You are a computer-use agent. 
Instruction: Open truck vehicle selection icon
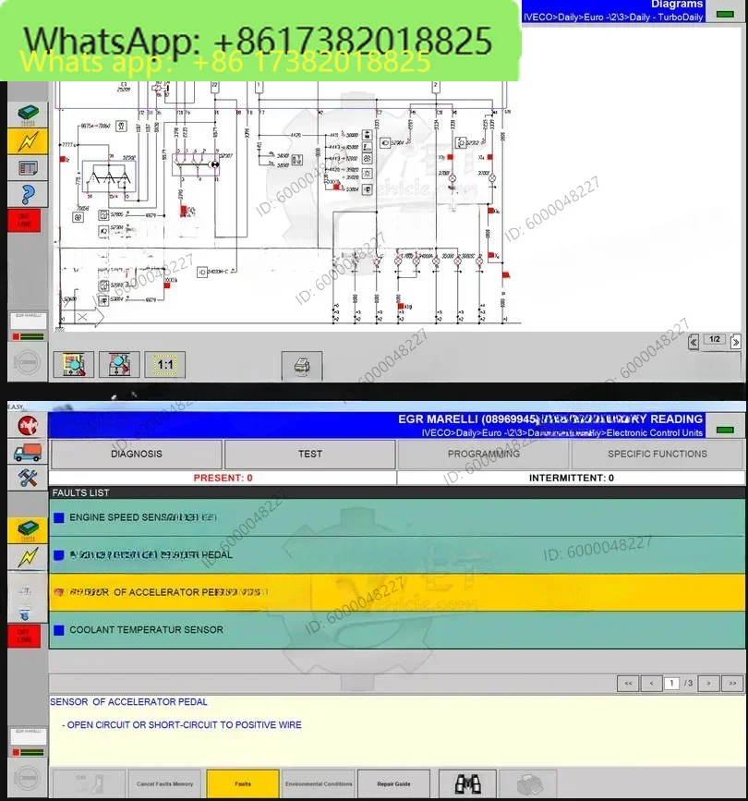click(28, 452)
